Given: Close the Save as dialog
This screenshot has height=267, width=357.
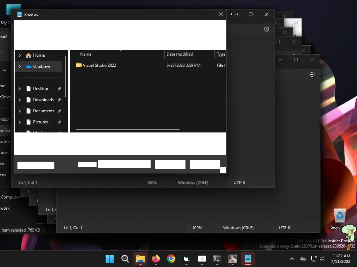Looking at the screenshot, I should tap(221, 14).
